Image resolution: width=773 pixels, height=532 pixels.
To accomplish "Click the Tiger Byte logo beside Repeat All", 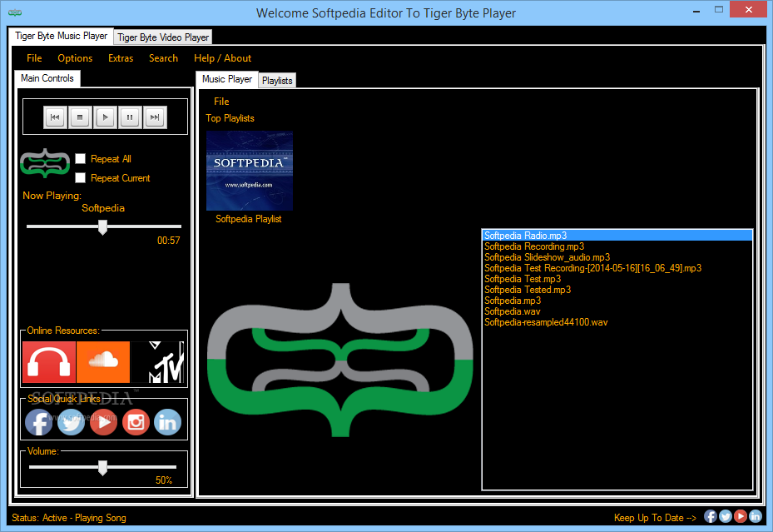I will pos(45,162).
